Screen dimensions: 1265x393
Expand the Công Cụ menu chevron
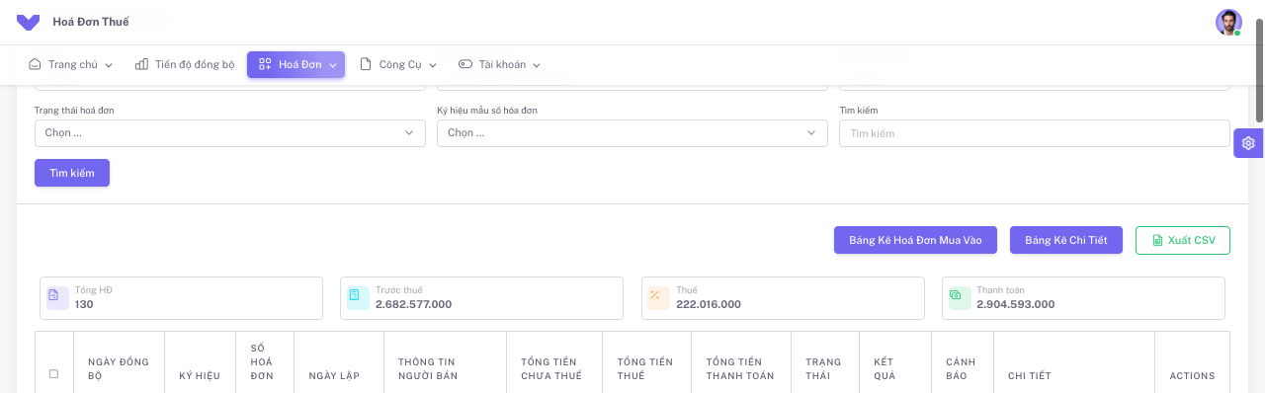pyautogui.click(x=433, y=65)
